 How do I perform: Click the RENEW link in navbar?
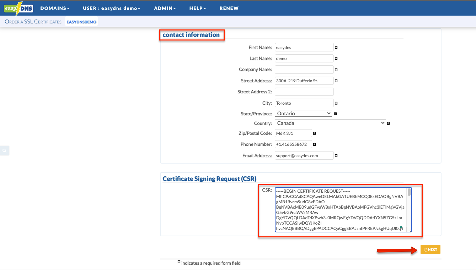coord(229,8)
